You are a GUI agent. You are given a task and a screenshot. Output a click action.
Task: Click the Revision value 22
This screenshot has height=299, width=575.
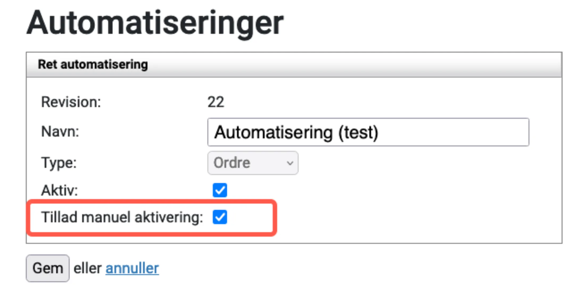tap(216, 102)
